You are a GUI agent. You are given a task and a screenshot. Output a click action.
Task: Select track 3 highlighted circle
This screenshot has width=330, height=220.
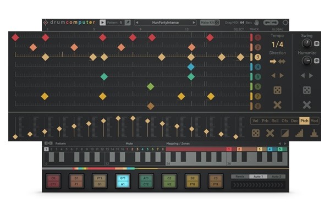(258, 57)
